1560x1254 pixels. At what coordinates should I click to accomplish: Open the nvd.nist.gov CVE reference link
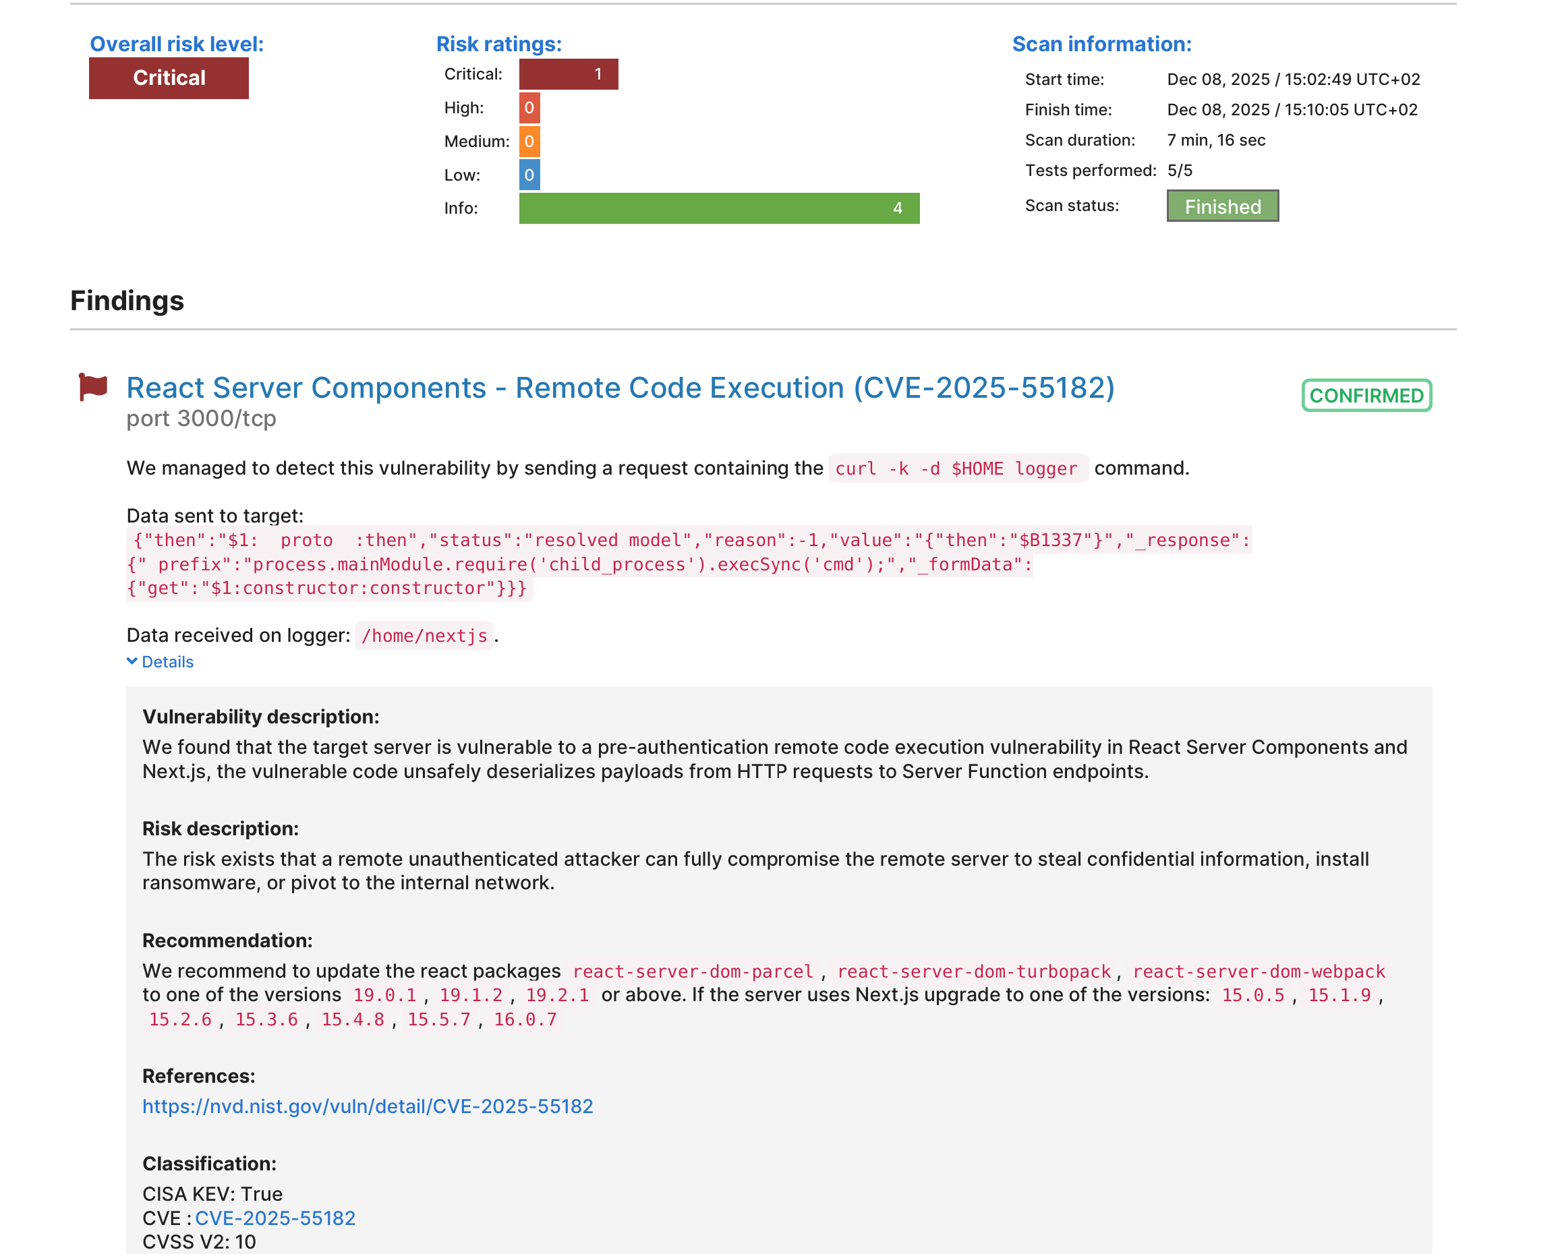click(368, 1106)
